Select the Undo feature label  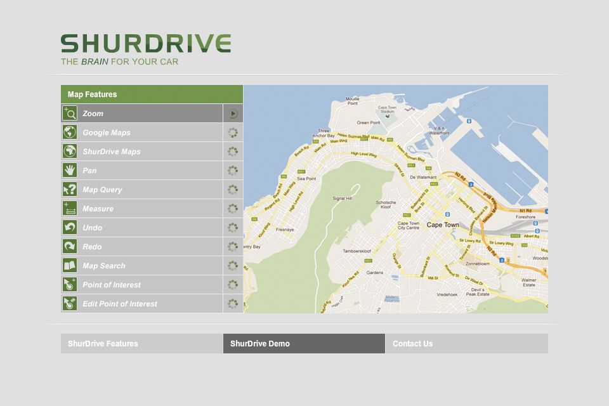92,228
